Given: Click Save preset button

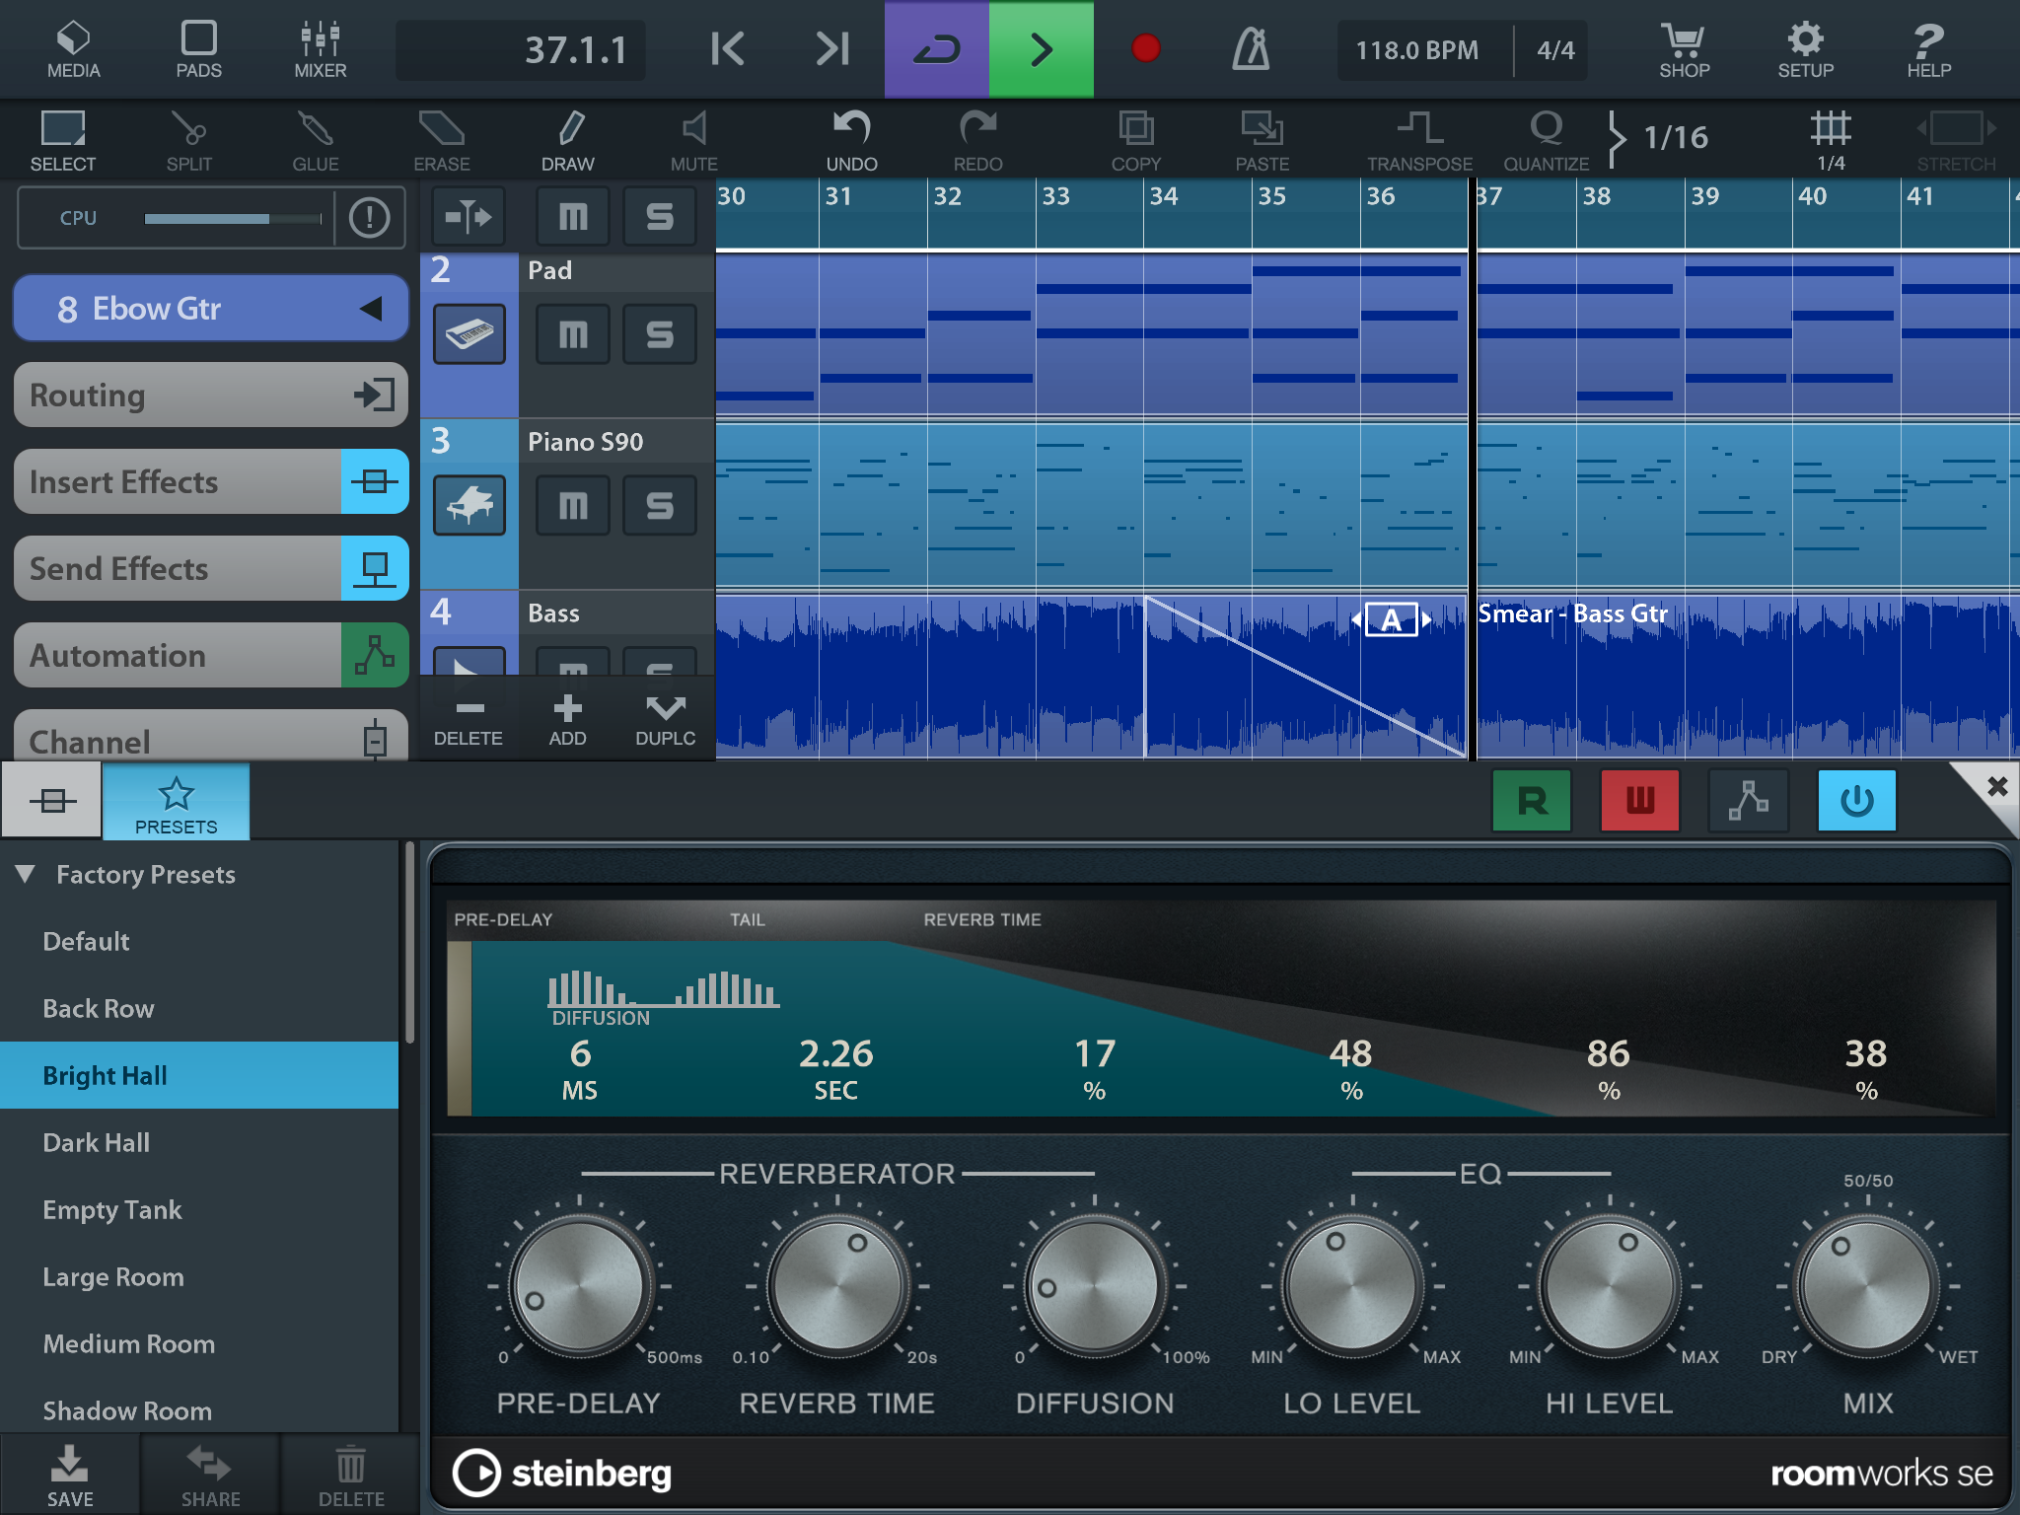Looking at the screenshot, I should pos(69,1476).
